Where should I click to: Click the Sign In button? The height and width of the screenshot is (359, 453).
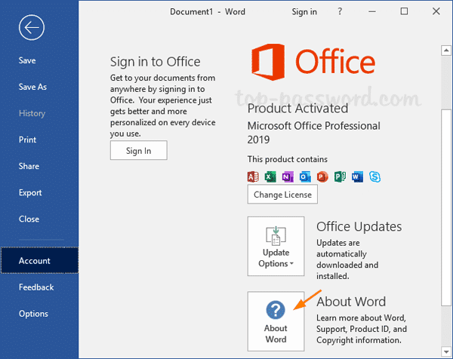point(139,150)
